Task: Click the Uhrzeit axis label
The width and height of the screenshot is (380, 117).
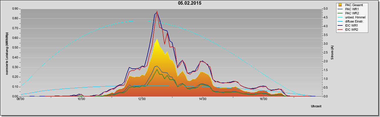Action: [316, 107]
